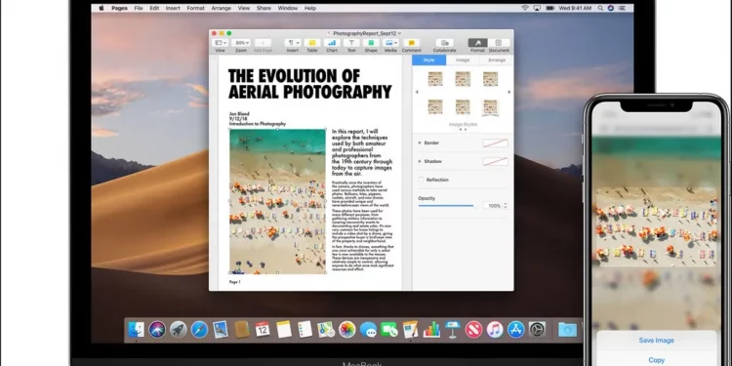
Task: Click the Add Page toolbar button
Action: coord(263,43)
